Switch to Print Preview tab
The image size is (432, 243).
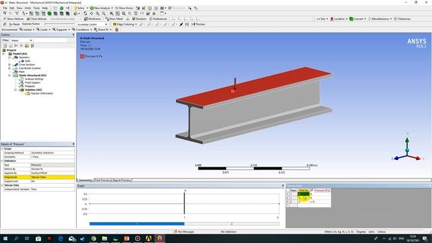pos(102,180)
